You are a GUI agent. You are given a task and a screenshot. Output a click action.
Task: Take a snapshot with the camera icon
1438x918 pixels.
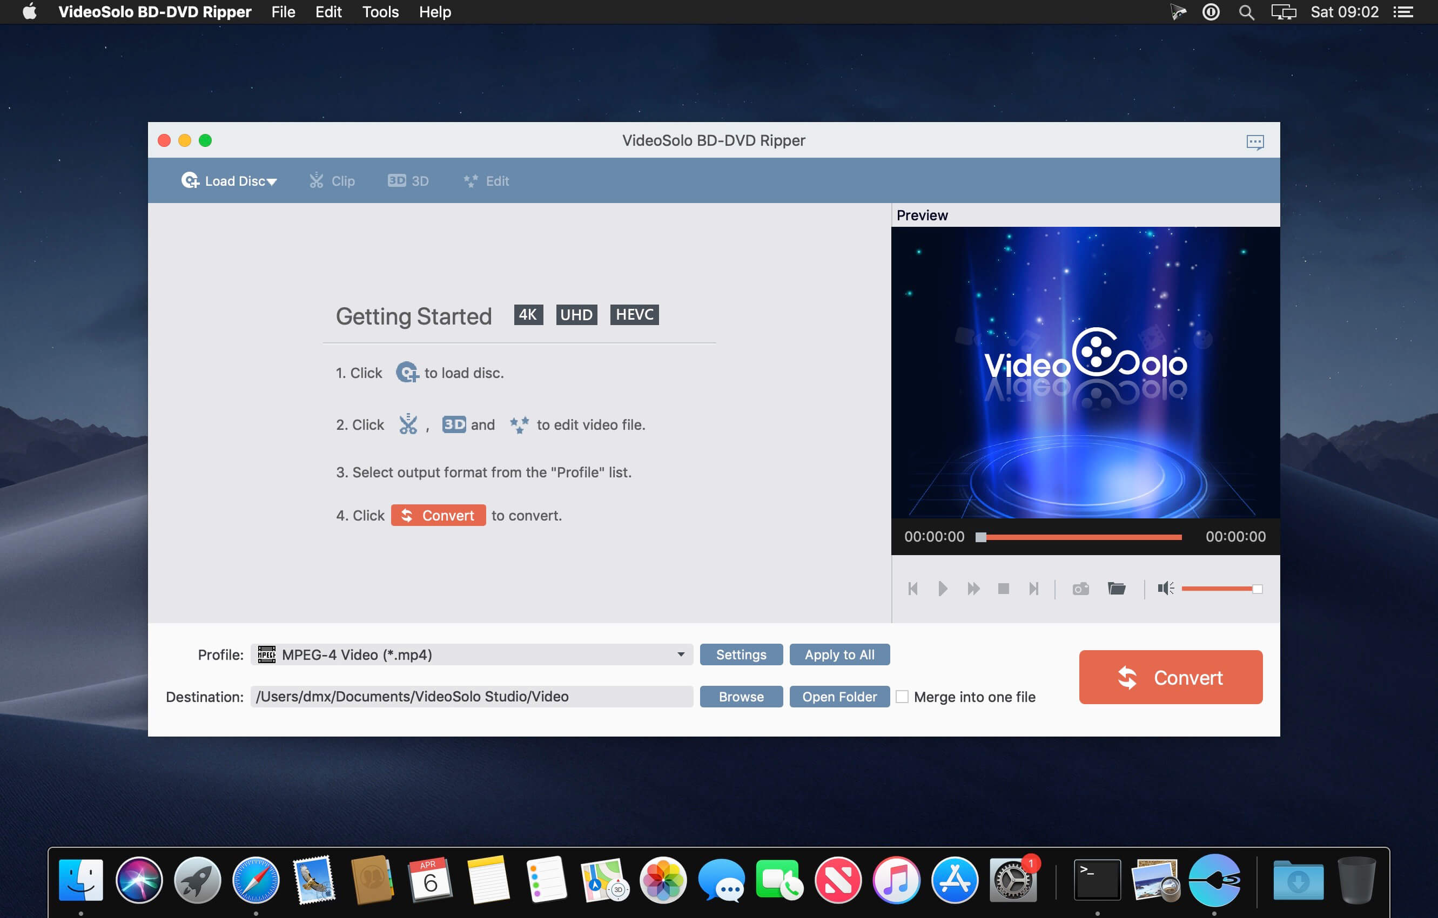1080,589
